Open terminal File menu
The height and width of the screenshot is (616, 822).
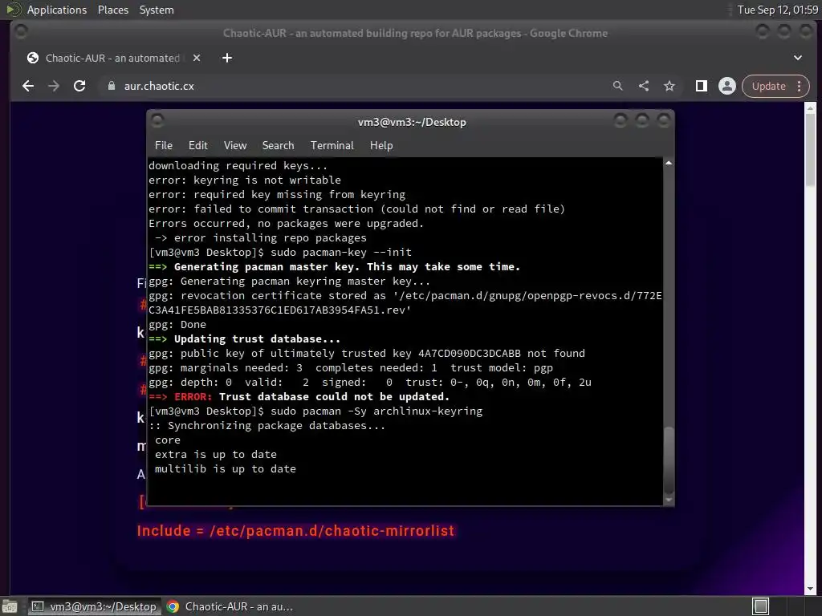coord(164,146)
